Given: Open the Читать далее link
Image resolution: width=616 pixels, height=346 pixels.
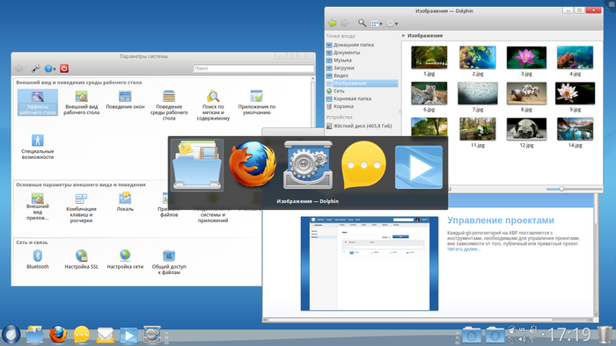Looking at the screenshot, I should click(464, 249).
